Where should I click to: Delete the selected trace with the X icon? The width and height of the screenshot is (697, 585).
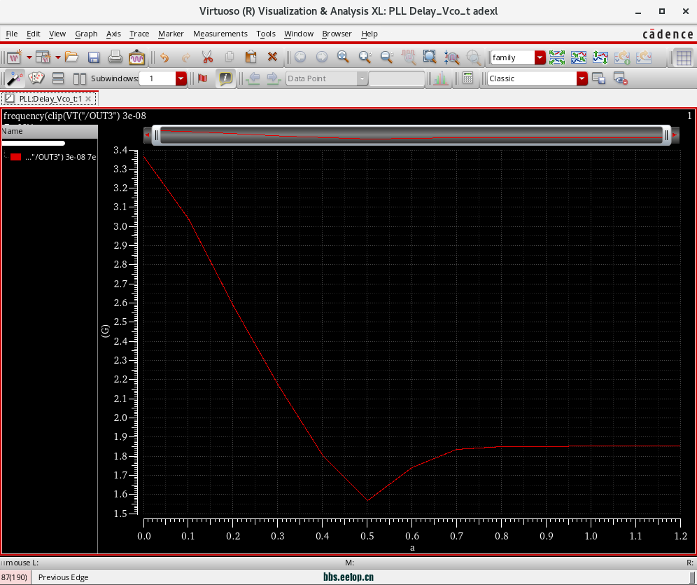pos(272,57)
